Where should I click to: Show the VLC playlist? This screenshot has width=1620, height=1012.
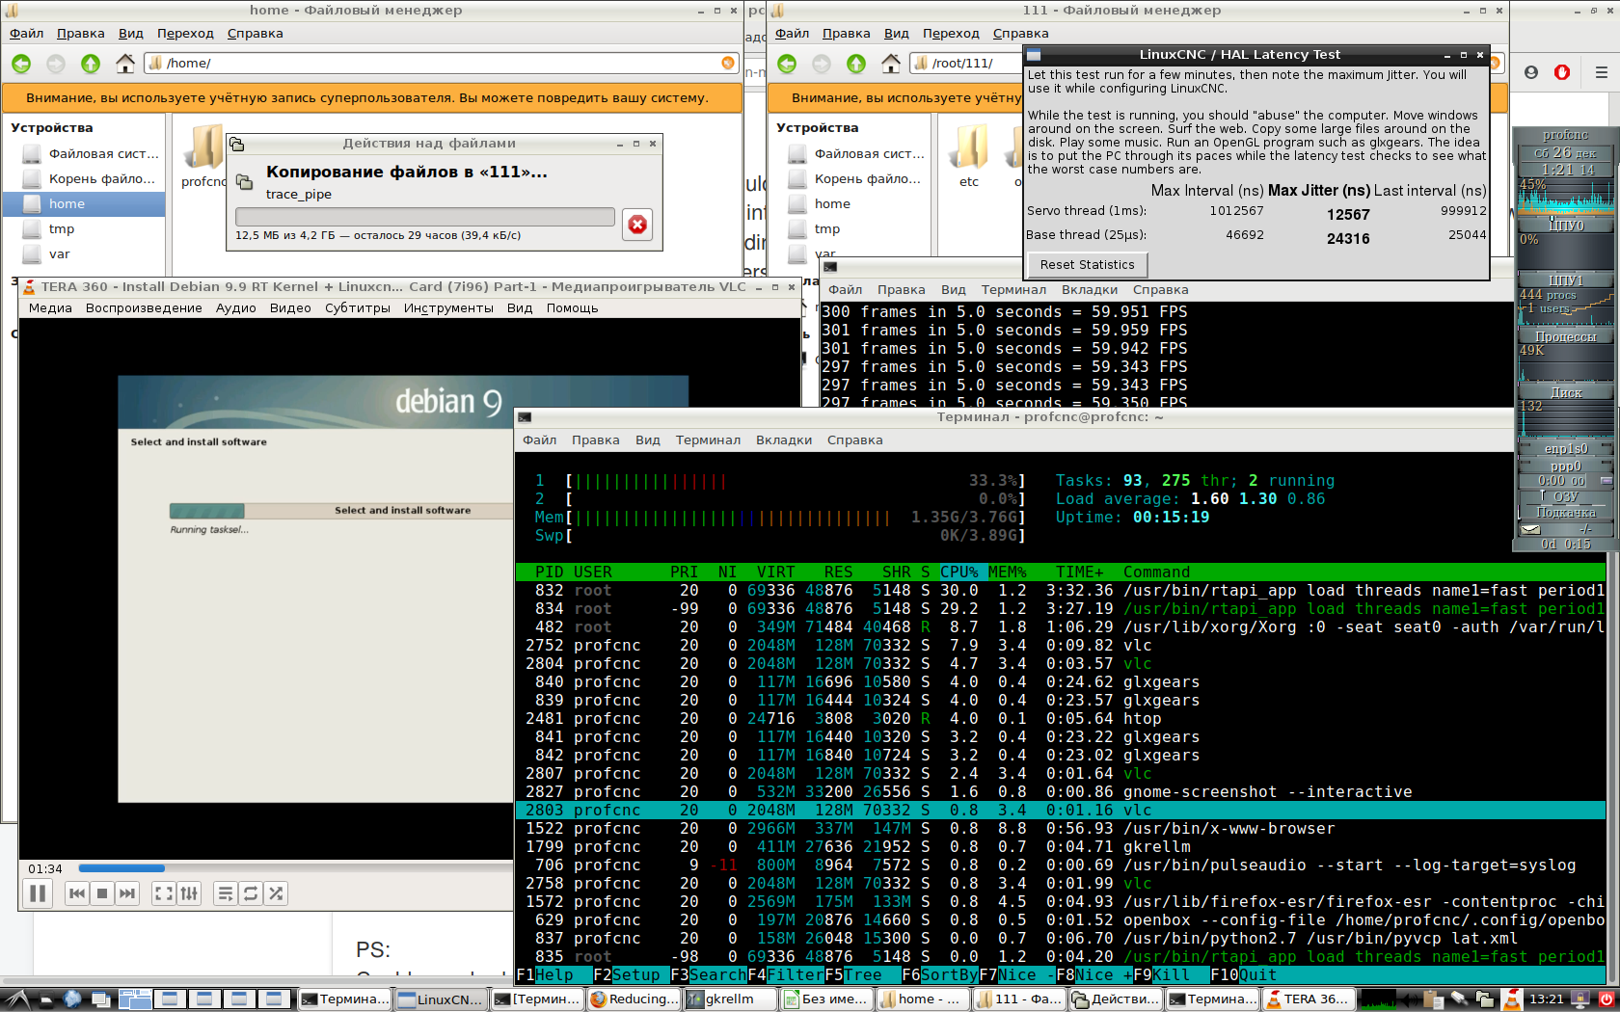226,893
